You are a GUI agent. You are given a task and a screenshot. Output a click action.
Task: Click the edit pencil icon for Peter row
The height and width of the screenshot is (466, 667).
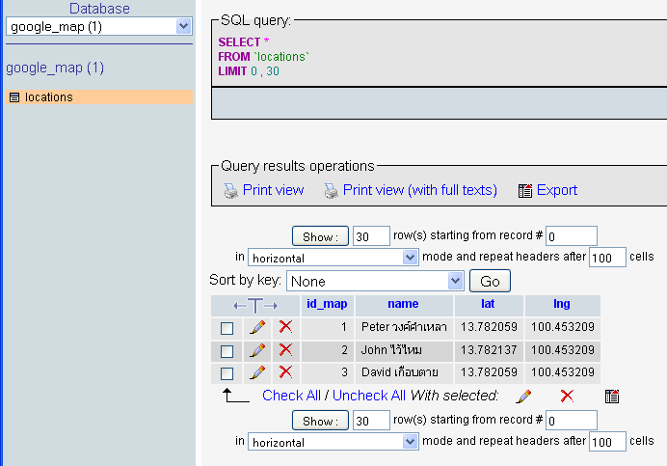tap(257, 327)
